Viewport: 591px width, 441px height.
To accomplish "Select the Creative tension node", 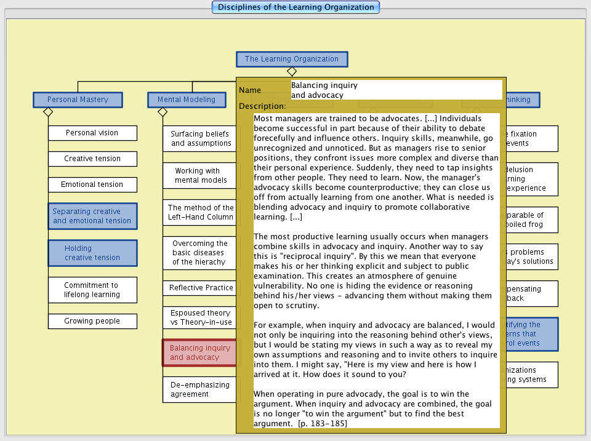I will [x=92, y=159].
